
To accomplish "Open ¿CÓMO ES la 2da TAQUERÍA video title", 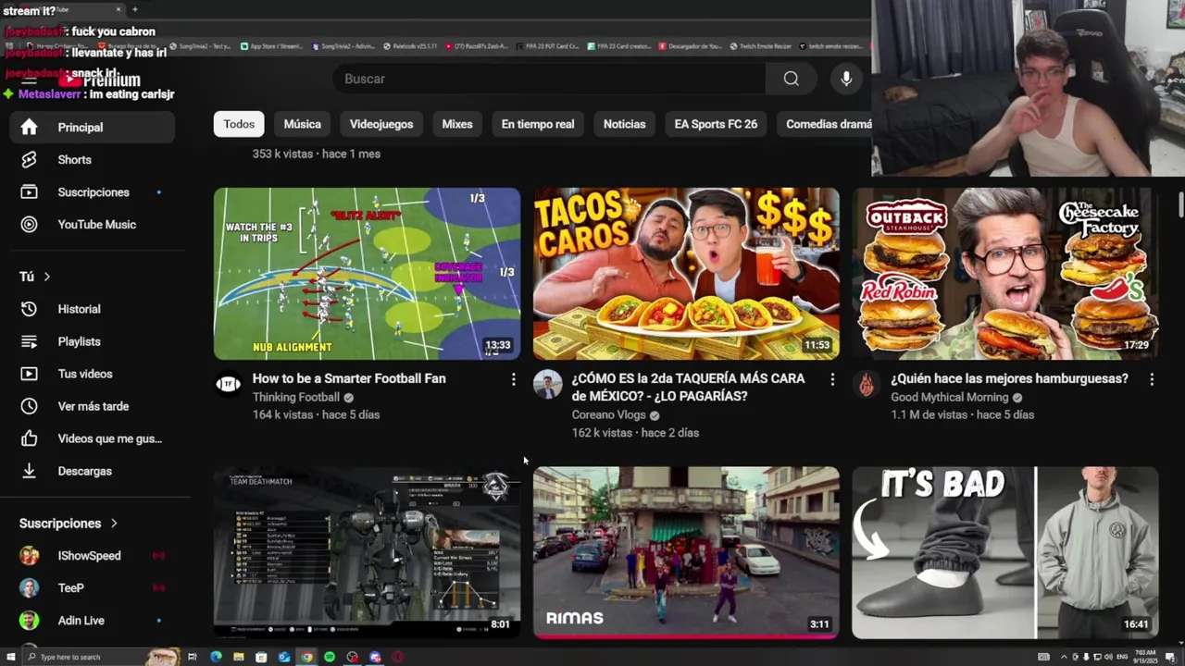I will [x=688, y=388].
